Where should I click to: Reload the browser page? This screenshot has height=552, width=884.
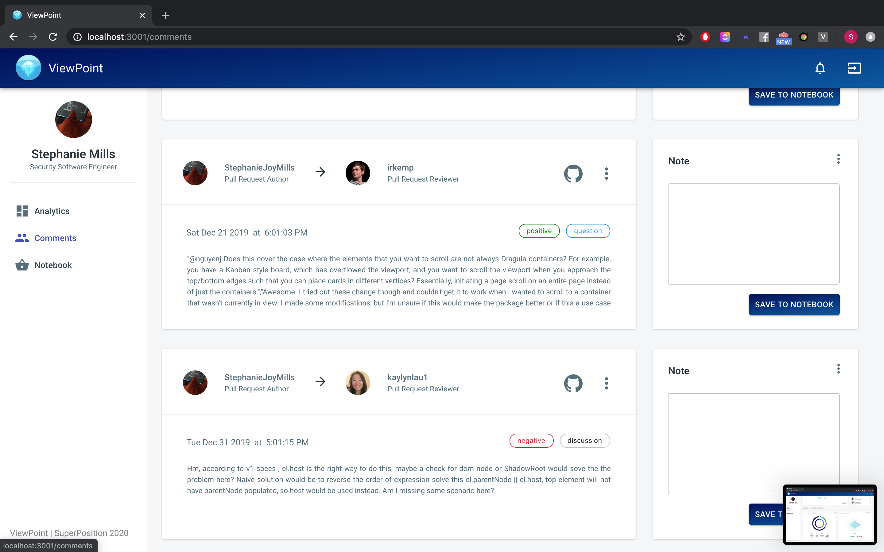point(53,37)
